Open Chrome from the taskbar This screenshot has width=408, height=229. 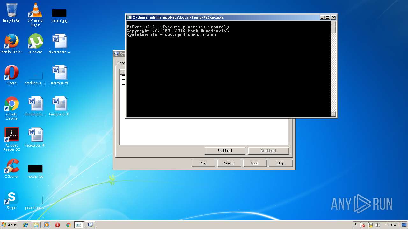(68, 225)
